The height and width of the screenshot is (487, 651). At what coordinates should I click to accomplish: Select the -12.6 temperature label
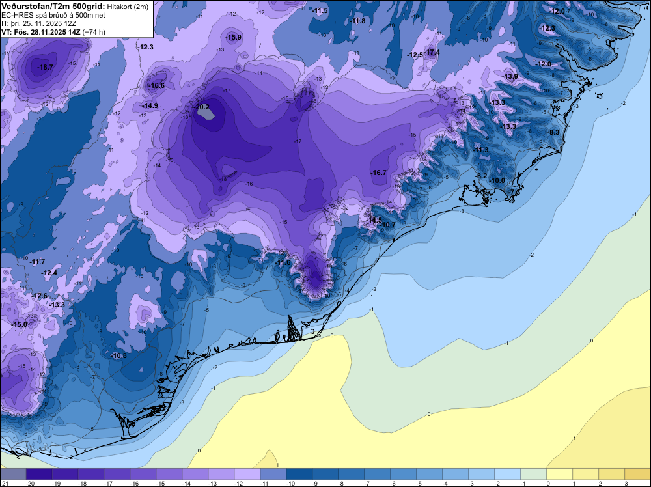point(40,296)
